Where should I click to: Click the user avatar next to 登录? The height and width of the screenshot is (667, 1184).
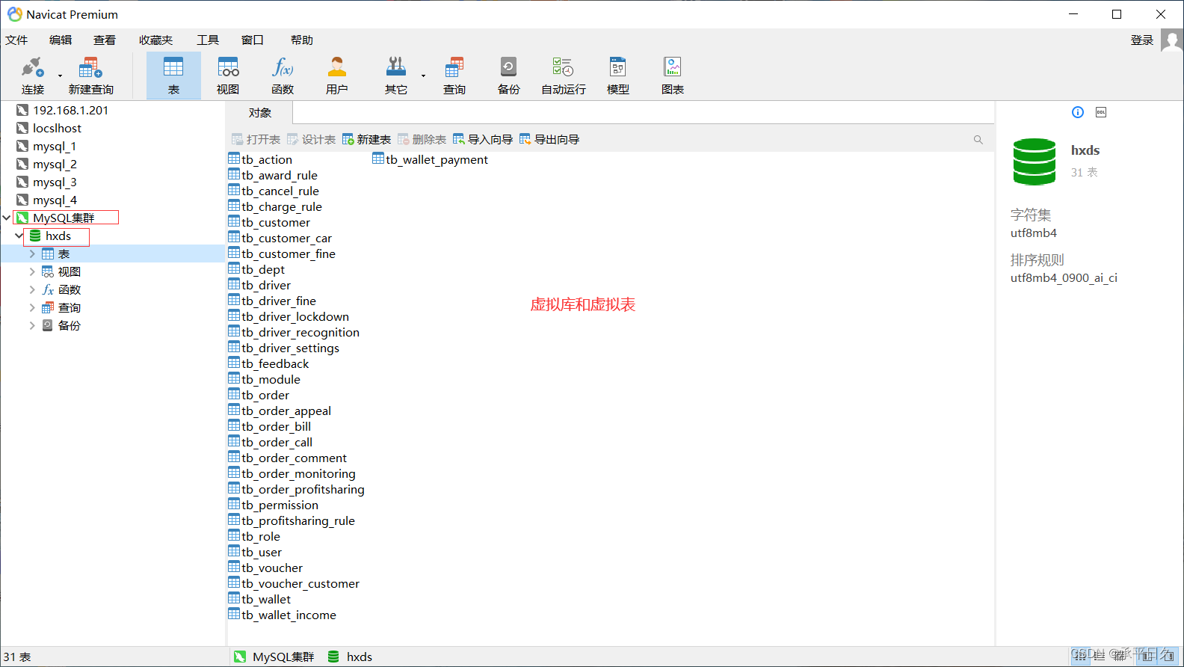(1171, 40)
